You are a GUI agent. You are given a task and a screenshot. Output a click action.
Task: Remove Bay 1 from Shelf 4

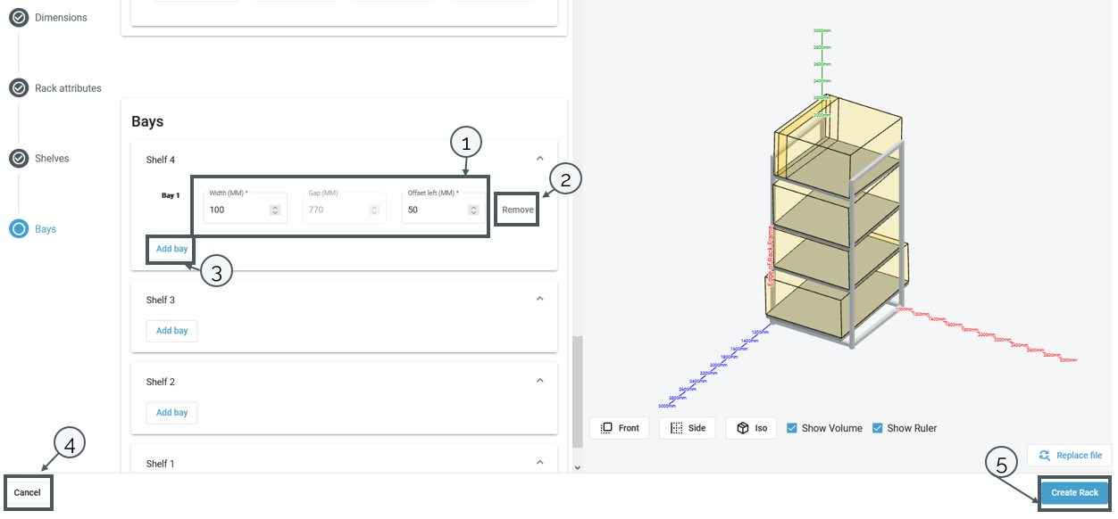pos(517,210)
